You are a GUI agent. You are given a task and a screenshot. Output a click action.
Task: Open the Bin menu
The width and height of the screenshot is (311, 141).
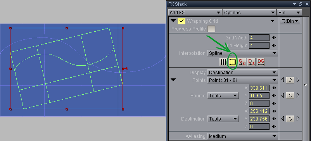(289, 13)
